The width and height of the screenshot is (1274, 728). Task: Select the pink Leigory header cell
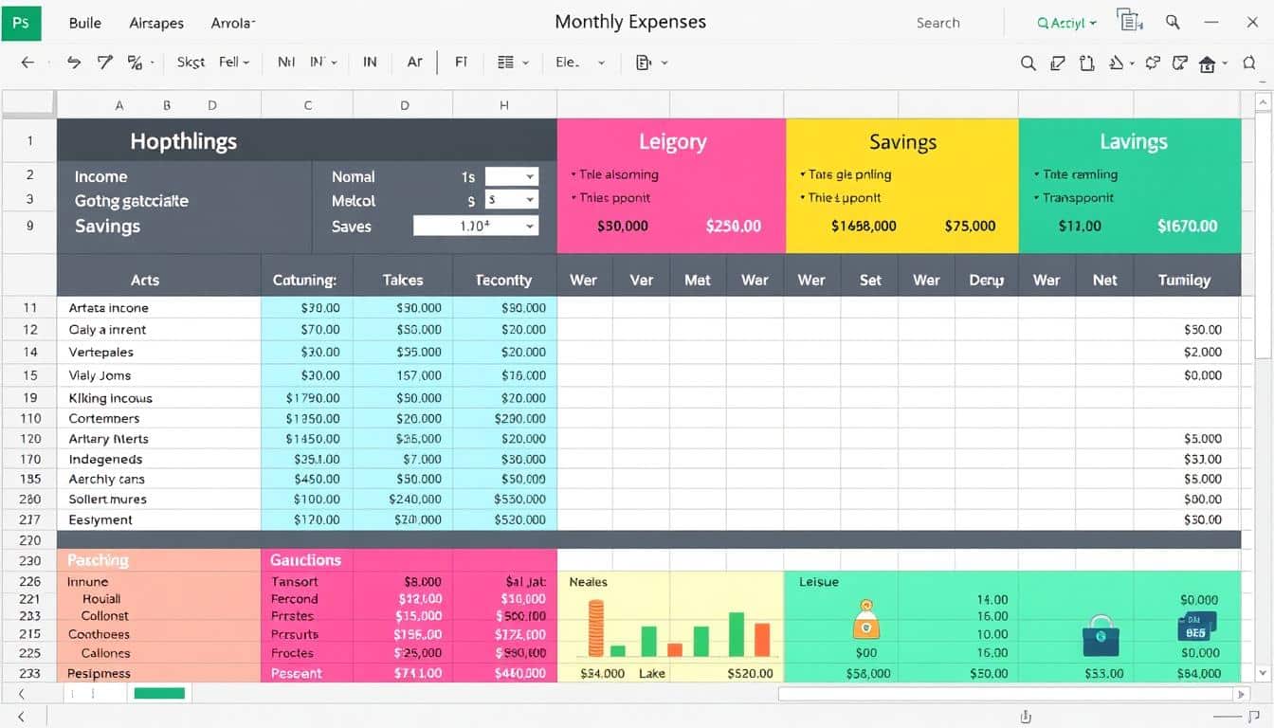pyautogui.click(x=671, y=142)
